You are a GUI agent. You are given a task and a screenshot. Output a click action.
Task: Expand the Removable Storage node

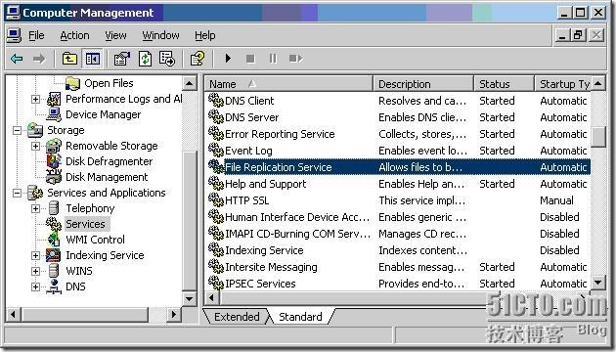click(35, 146)
